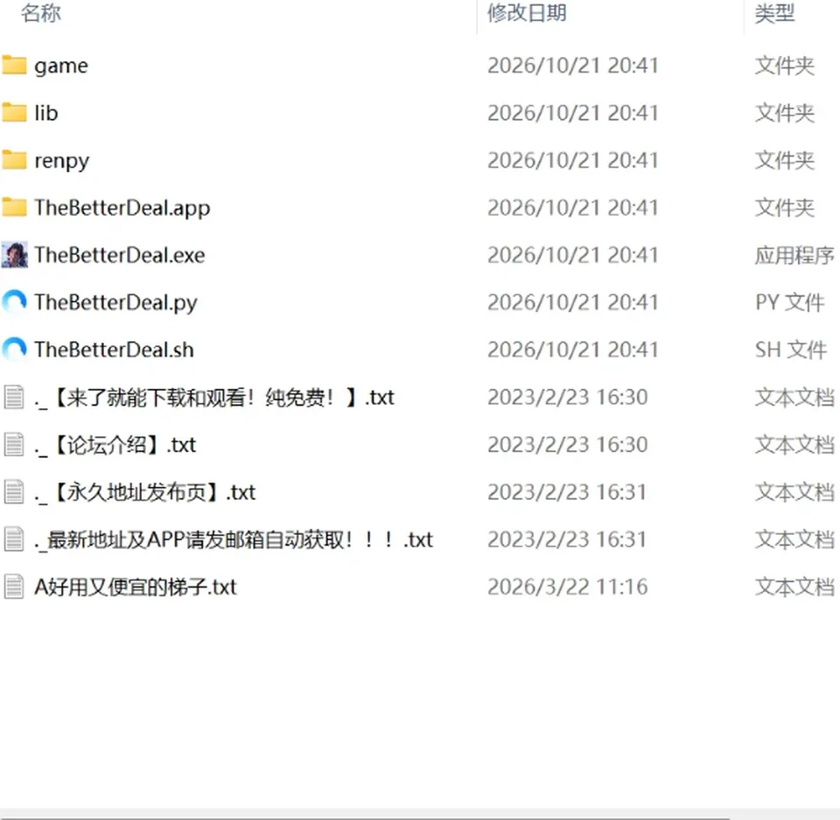Click the icon of A好用又便宜的梯子.txt
This screenshot has height=820, width=840.
coord(14,587)
